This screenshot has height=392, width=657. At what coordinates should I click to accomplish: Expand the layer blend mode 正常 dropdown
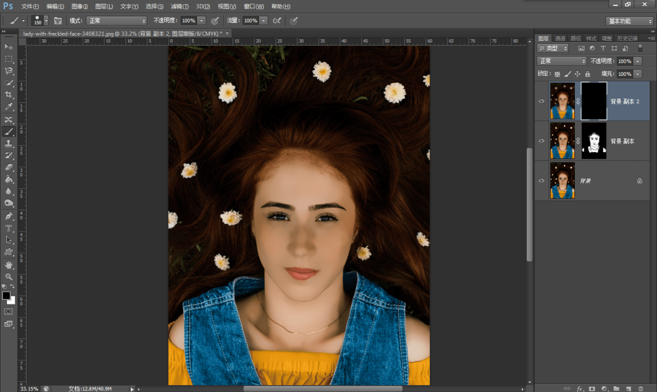tap(561, 61)
